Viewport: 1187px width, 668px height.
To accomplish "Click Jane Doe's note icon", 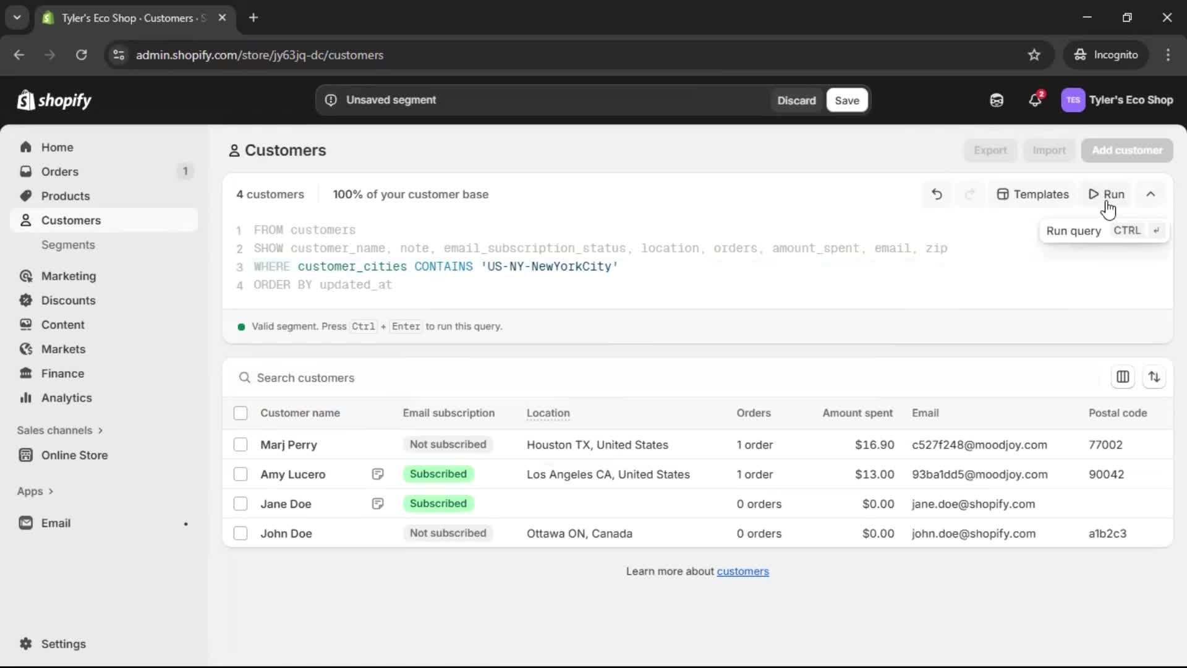I will coord(378,504).
